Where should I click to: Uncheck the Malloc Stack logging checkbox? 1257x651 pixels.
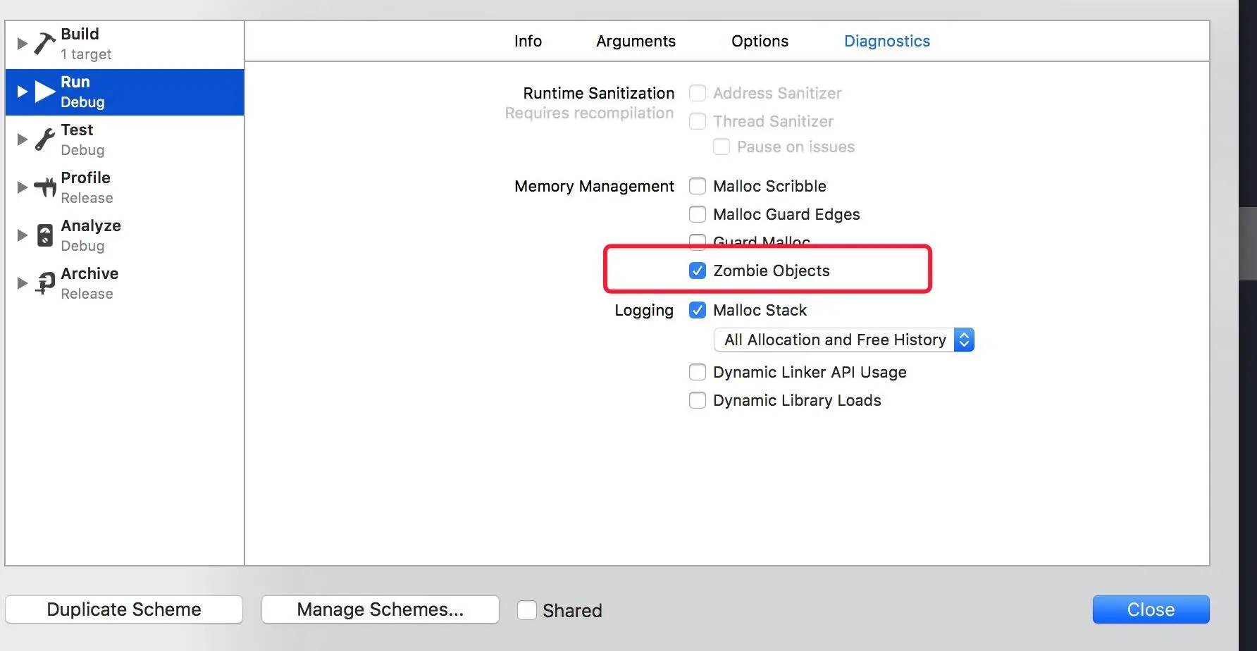698,310
